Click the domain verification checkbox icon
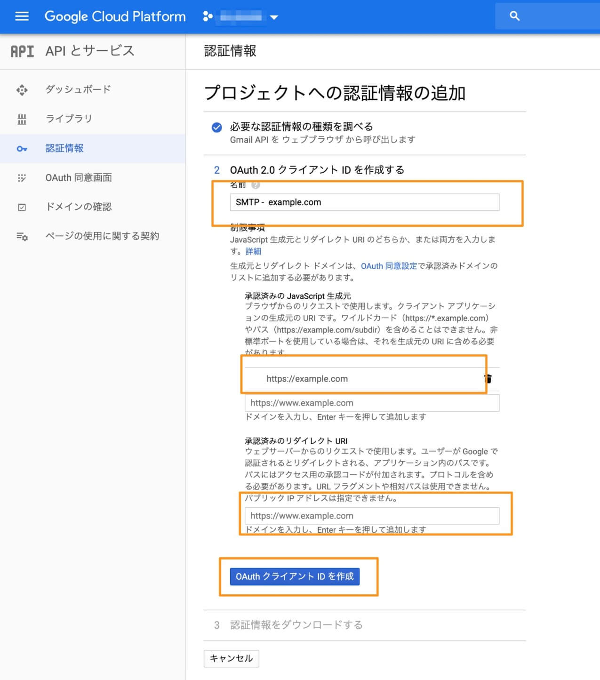600x680 pixels. (22, 207)
